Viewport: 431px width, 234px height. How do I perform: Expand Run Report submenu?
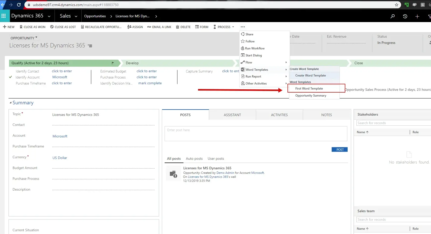coord(264,76)
